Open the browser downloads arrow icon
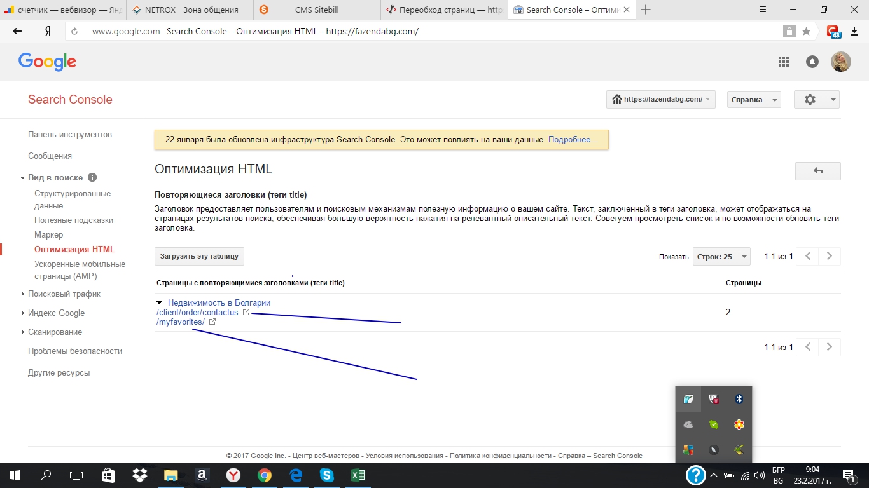Image resolution: width=869 pixels, height=488 pixels. point(854,31)
